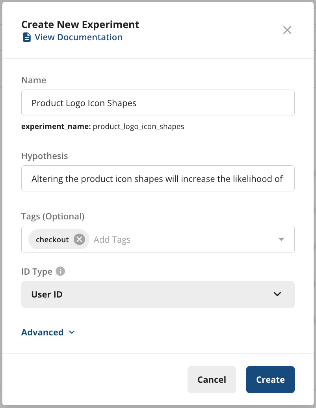The width and height of the screenshot is (316, 408).
Task: Click the Name field label
Action: 34,80
